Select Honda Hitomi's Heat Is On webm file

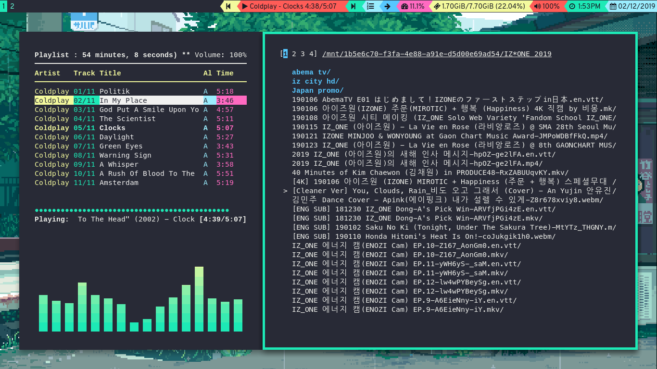point(424,236)
